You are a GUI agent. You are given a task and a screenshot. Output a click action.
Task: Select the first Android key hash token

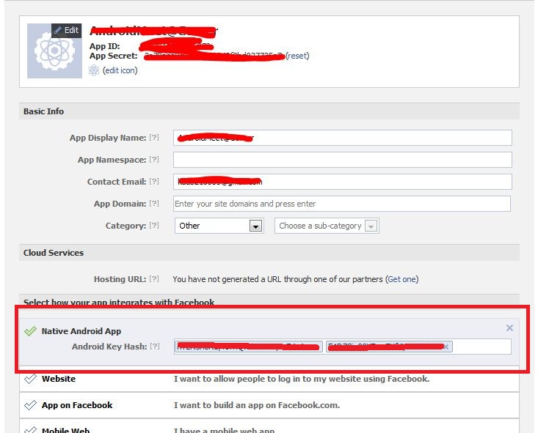click(x=248, y=347)
